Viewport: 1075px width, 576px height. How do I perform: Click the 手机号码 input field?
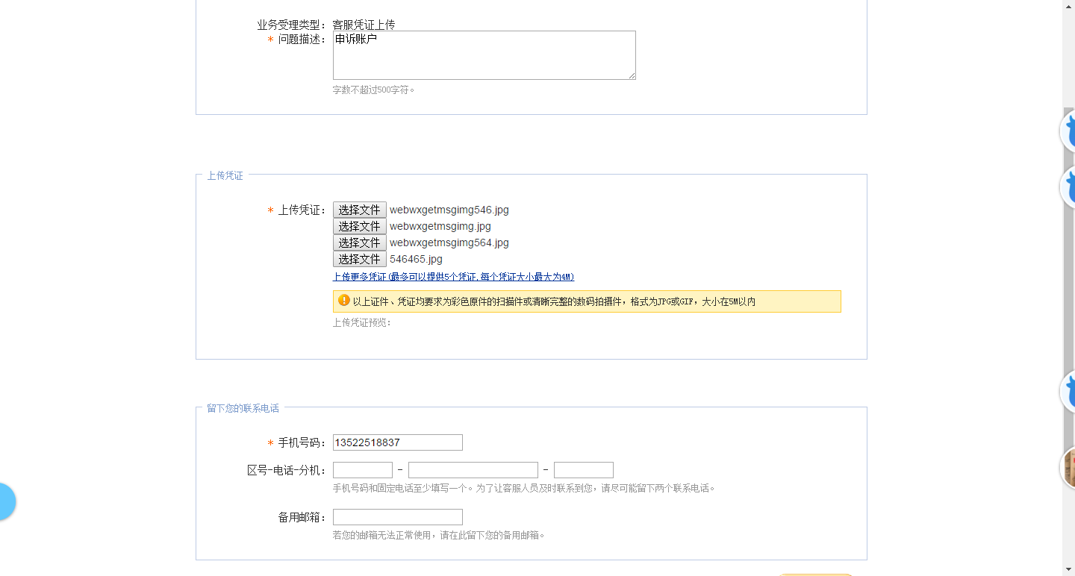[397, 442]
